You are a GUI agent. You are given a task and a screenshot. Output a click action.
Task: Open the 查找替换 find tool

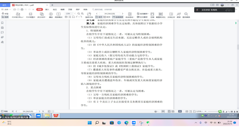click(x=186, y=14)
